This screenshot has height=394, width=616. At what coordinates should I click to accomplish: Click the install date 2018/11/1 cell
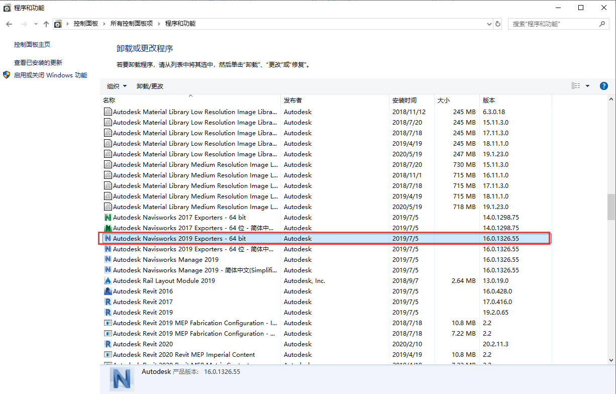click(407, 175)
